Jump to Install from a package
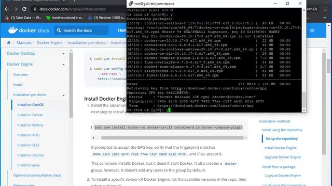 [x=279, y=167]
